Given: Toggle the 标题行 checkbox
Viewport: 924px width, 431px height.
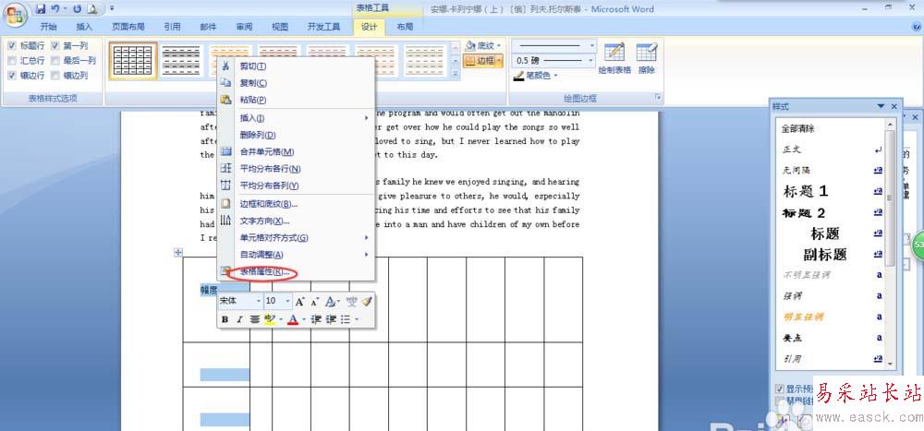Looking at the screenshot, I should pyautogui.click(x=11, y=45).
